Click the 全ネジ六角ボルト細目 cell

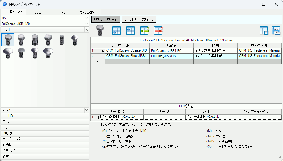click(x=215, y=56)
